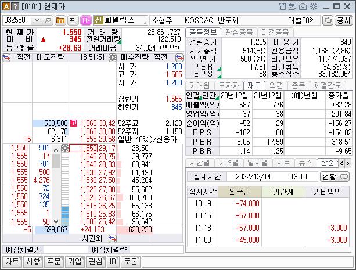This screenshot has width=356, height=270.
Task: Click the red 고 marker beside 1,565
Action: tap(74, 123)
